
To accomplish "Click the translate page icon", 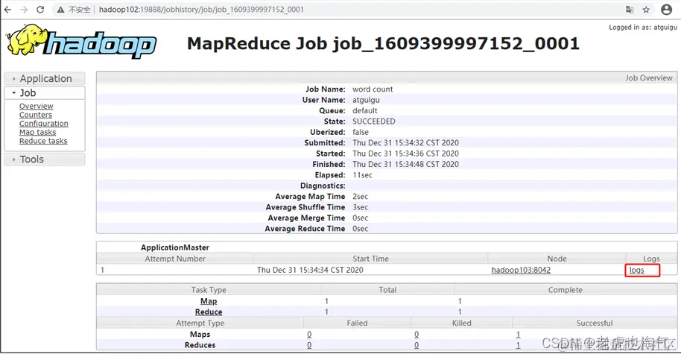I will [630, 10].
